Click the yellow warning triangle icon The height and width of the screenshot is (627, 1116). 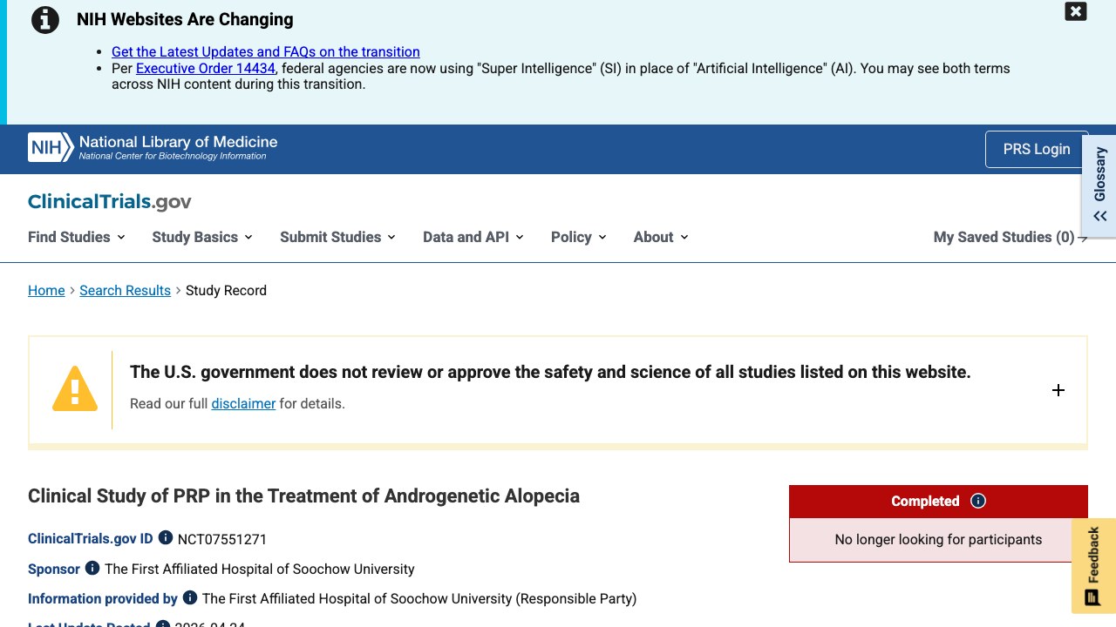pos(75,388)
